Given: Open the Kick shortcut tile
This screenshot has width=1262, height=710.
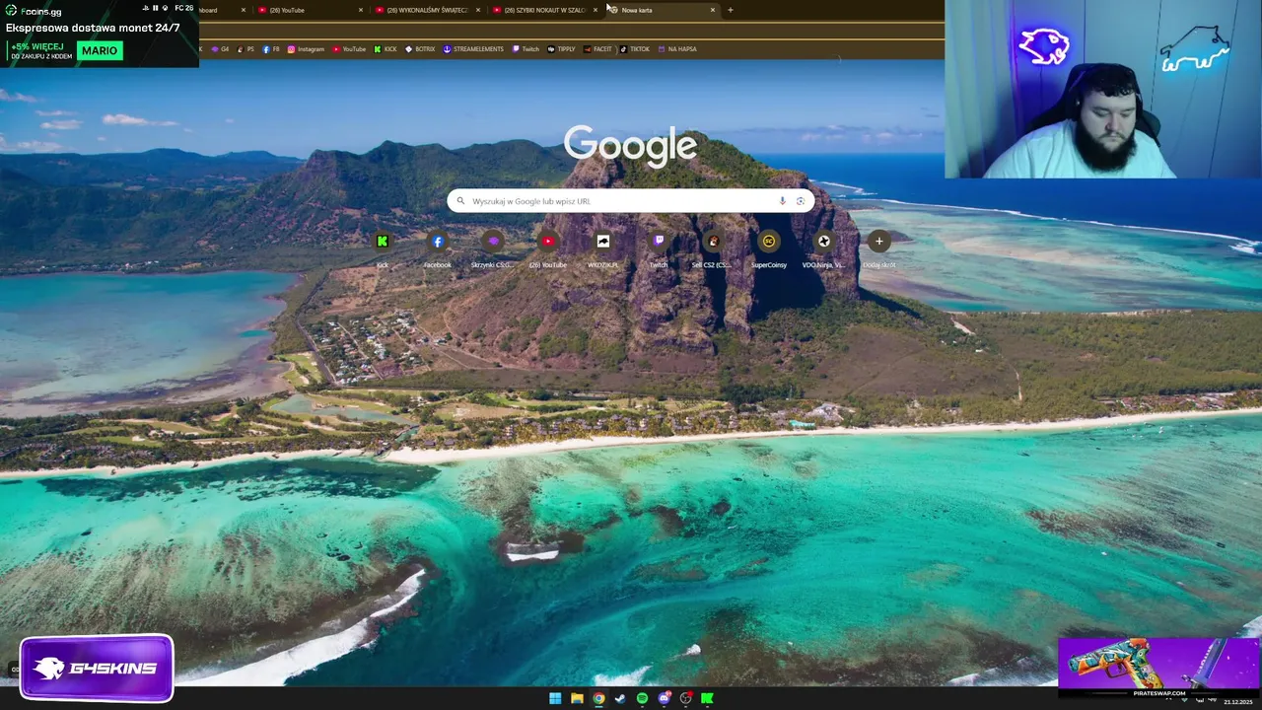Looking at the screenshot, I should point(383,248).
